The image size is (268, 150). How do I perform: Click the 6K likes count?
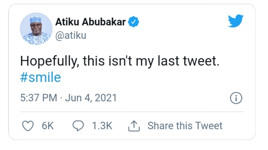point(48,126)
